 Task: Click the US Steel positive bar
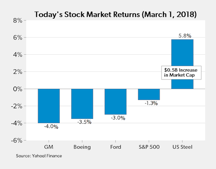pos(182,64)
